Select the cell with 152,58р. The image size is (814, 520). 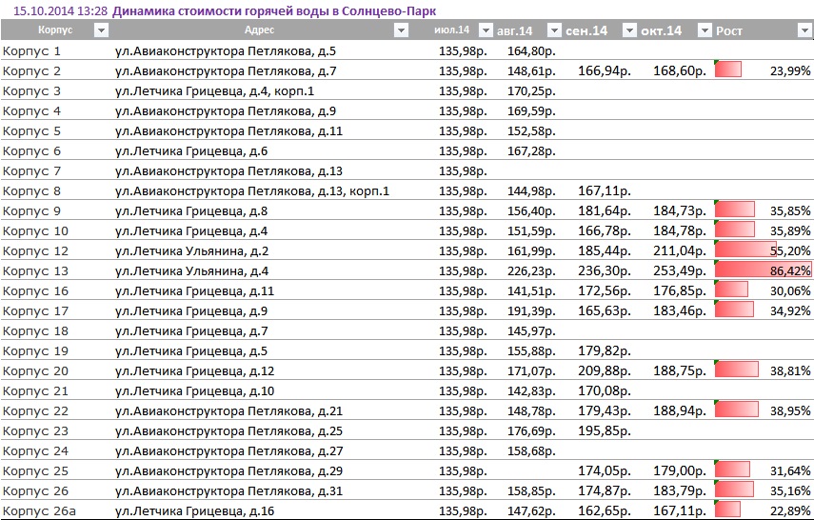pos(531,130)
